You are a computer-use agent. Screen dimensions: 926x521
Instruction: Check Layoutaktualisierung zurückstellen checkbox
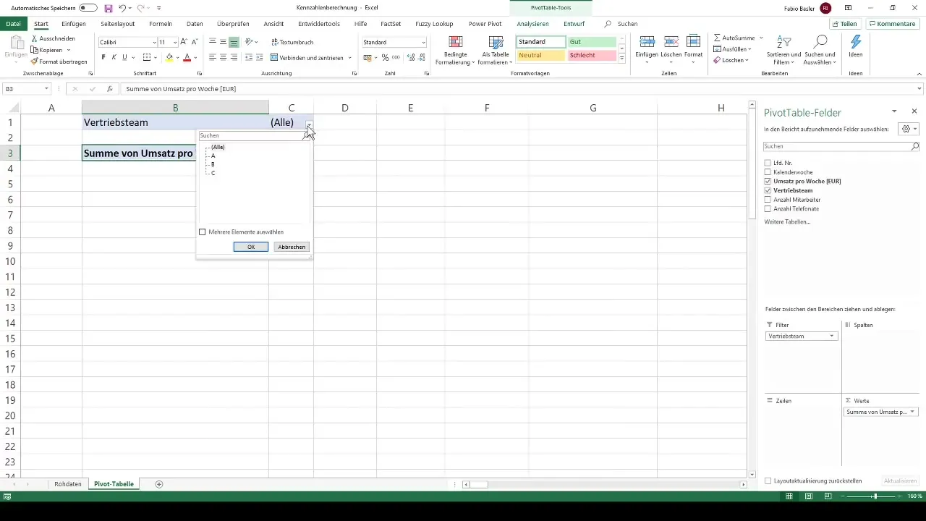pos(768,480)
